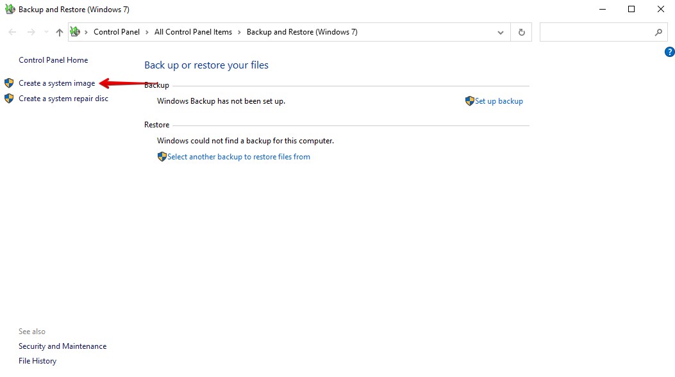Click shield icon beside Select another backup
675x377 pixels.
coord(162,156)
